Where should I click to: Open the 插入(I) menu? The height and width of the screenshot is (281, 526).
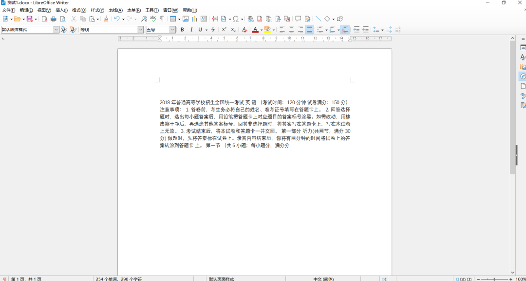pos(61,10)
